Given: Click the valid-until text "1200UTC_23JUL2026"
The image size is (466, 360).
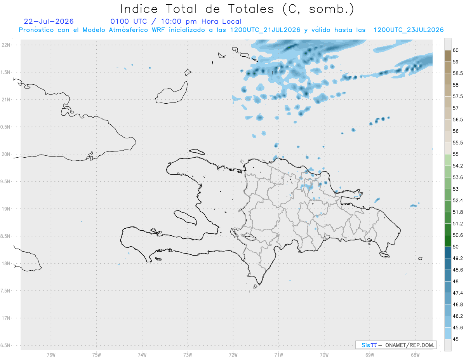Looking at the screenshot, I should click(409, 30).
